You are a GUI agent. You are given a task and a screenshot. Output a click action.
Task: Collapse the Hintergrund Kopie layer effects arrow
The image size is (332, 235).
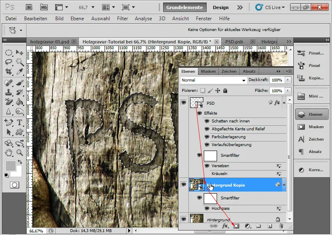click(x=284, y=185)
